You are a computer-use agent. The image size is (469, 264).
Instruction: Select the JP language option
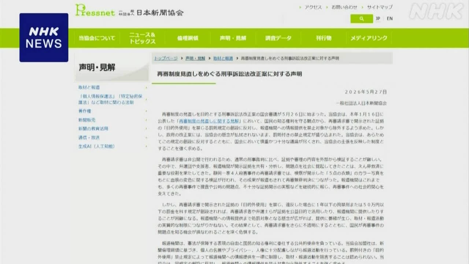[x=378, y=19]
